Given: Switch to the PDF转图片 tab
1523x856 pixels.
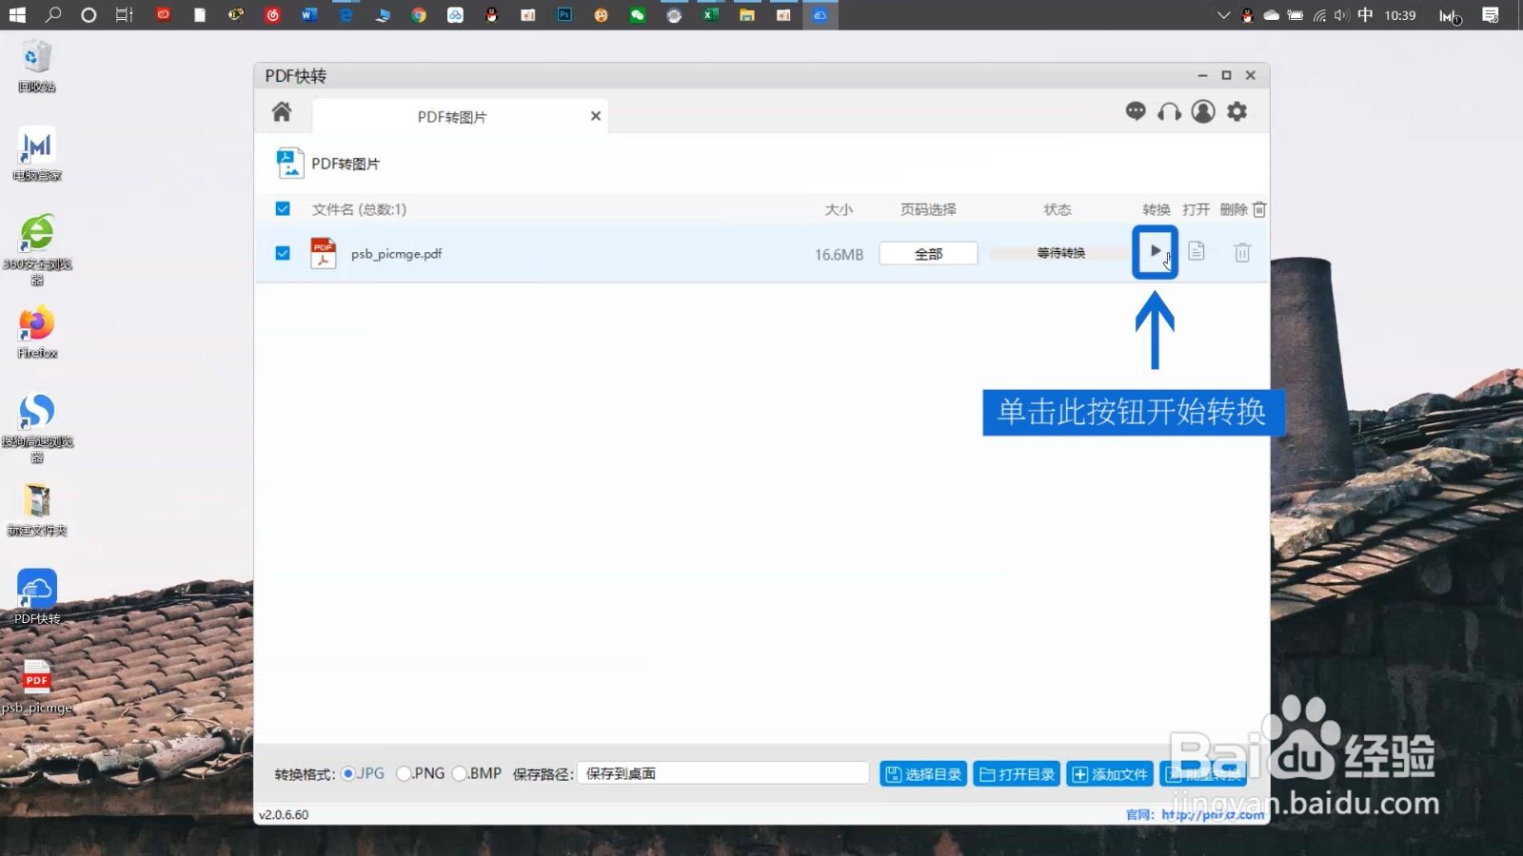Looking at the screenshot, I should pos(450,115).
